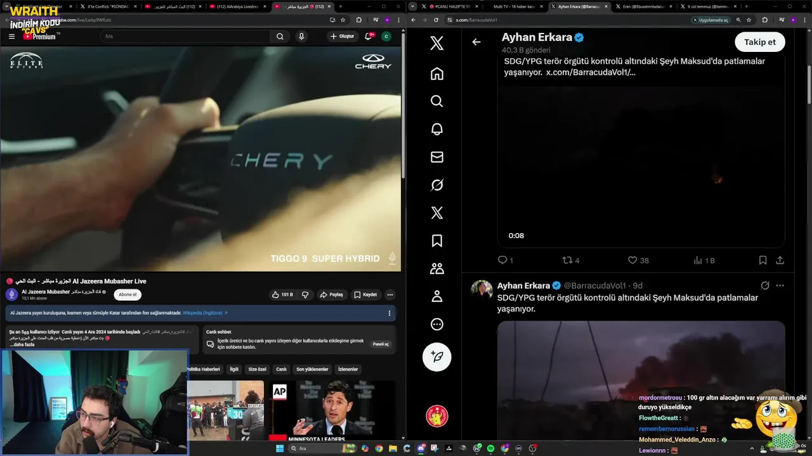Viewport: 812px width, 456px height.
Task: Select the Son yüklenenler filter chip
Action: coord(312,369)
